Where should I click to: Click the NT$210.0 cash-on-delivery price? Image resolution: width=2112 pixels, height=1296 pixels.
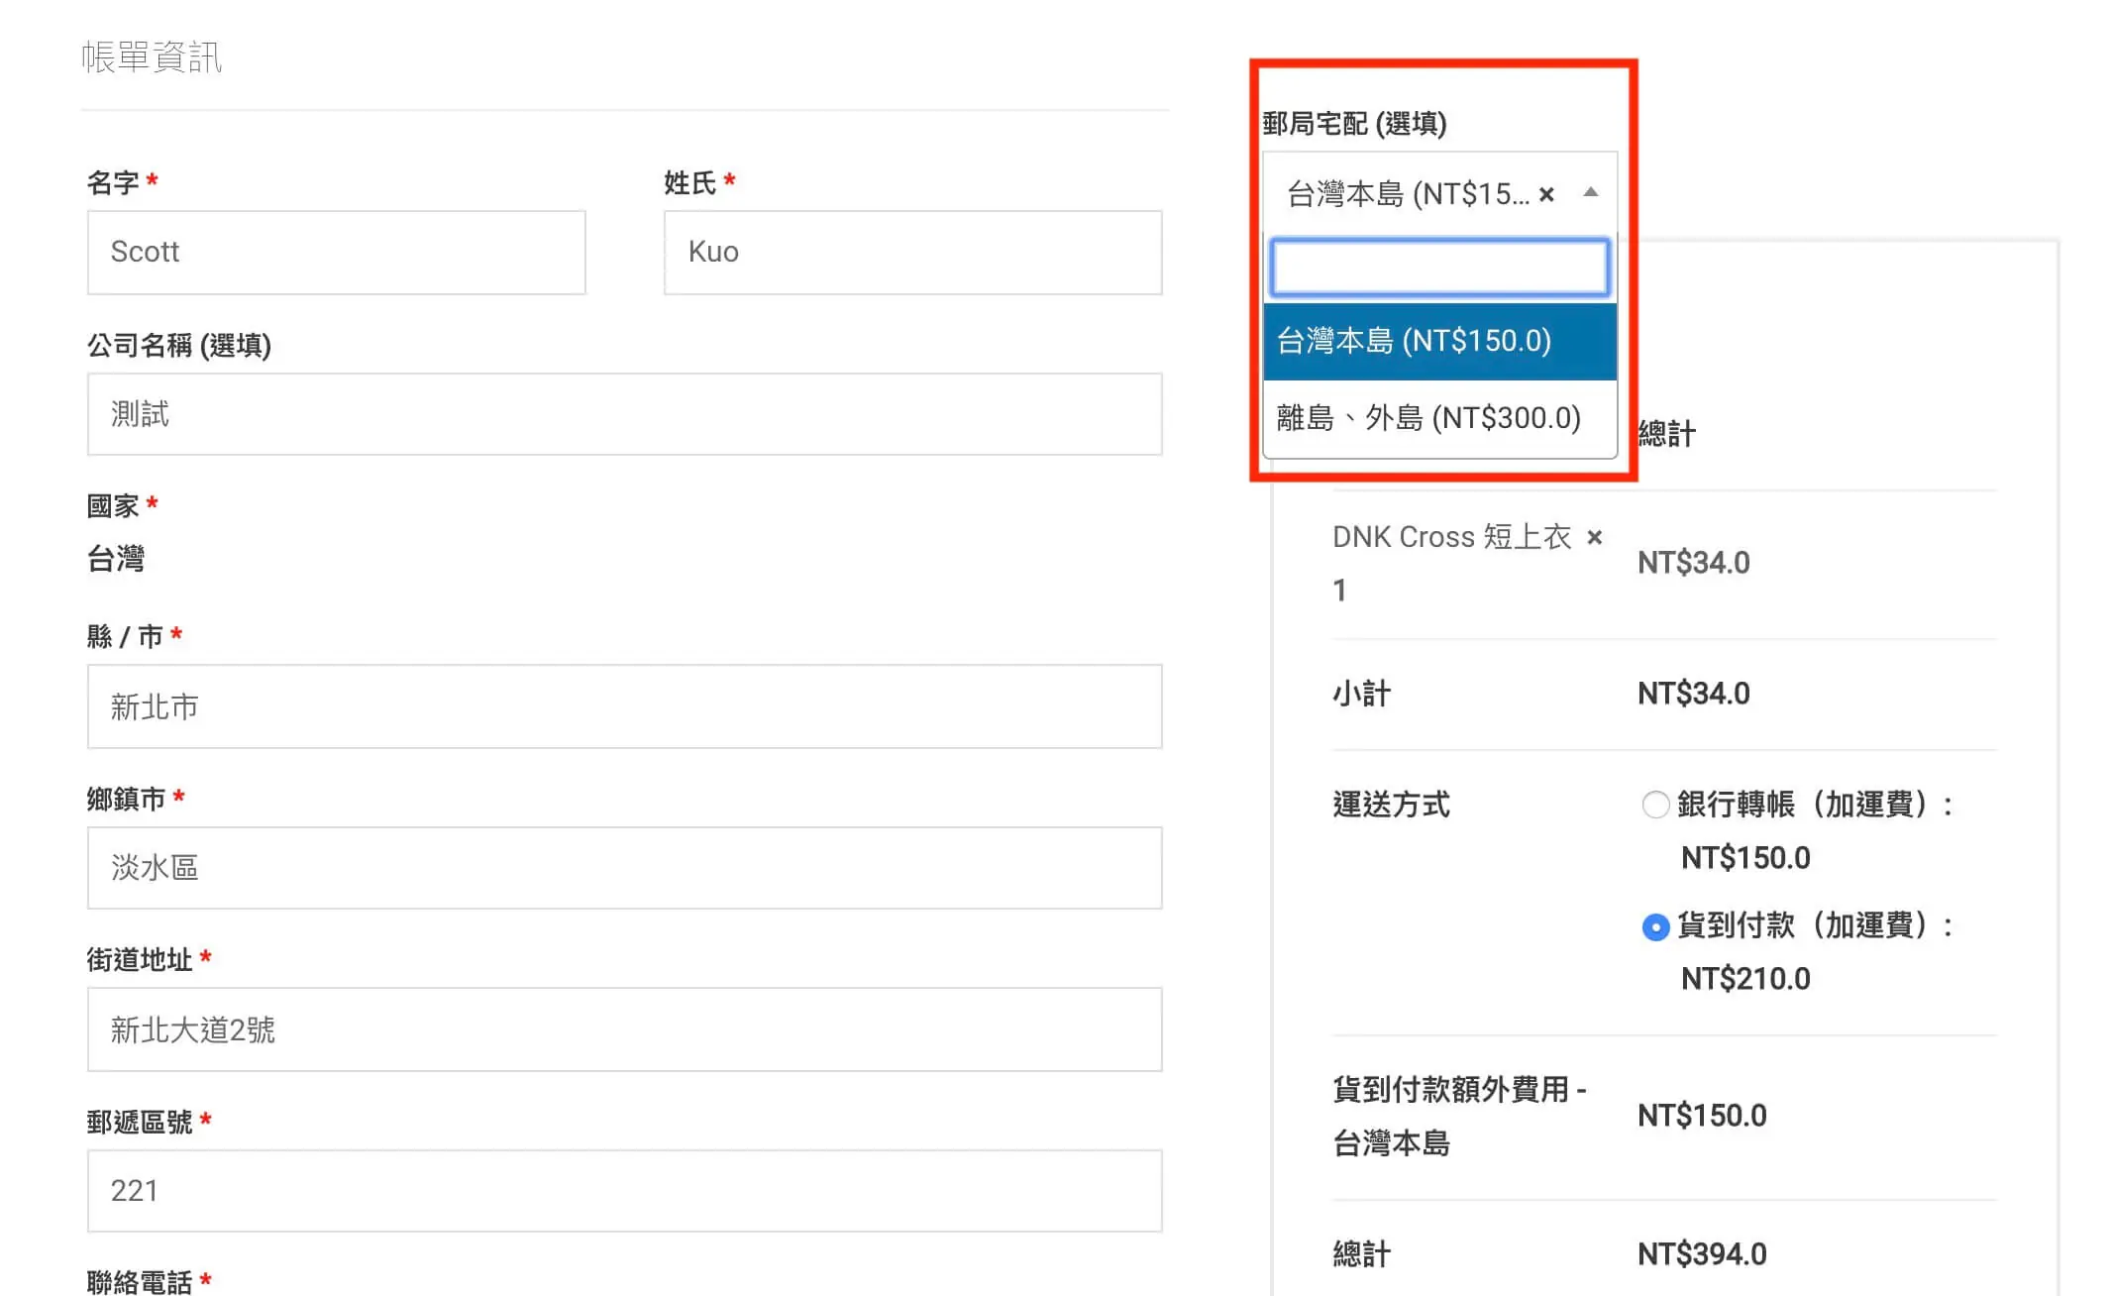[x=1745, y=979]
